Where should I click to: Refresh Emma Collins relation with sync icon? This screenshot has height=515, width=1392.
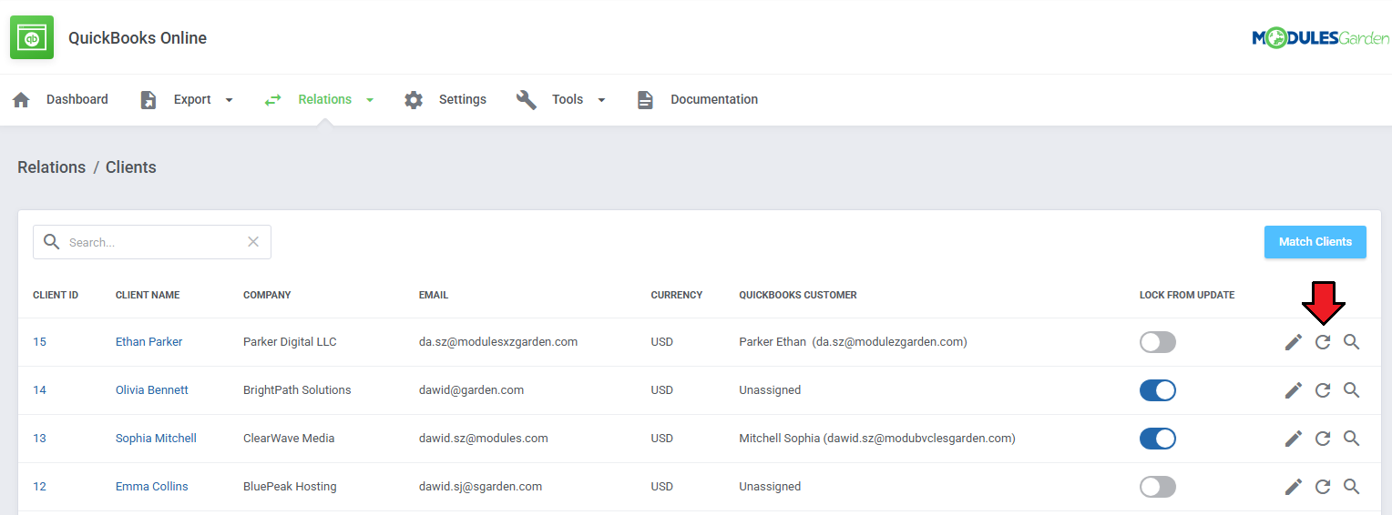1323,487
